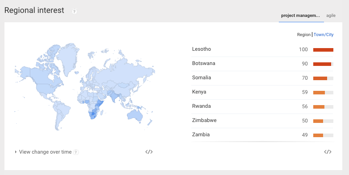Switch to the project management tab

pos(300,16)
